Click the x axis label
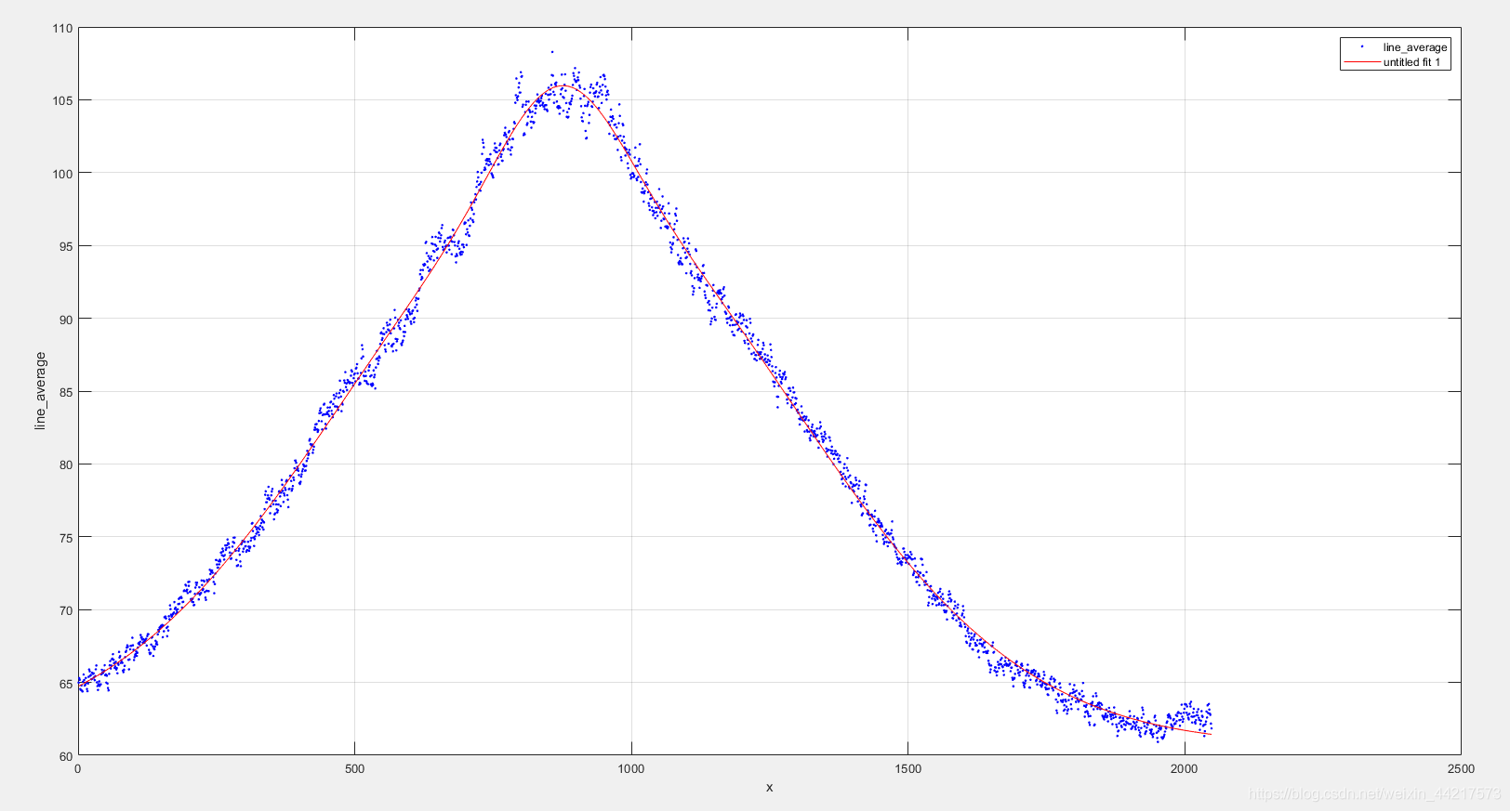Screen dimensions: 1510x811 [x=769, y=788]
